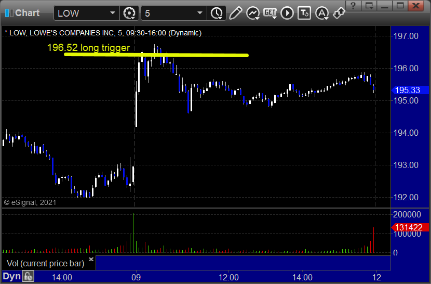Viewport: 431px width, 284px height.
Task: Click the 197.00 price axis label
Action: 406,36
